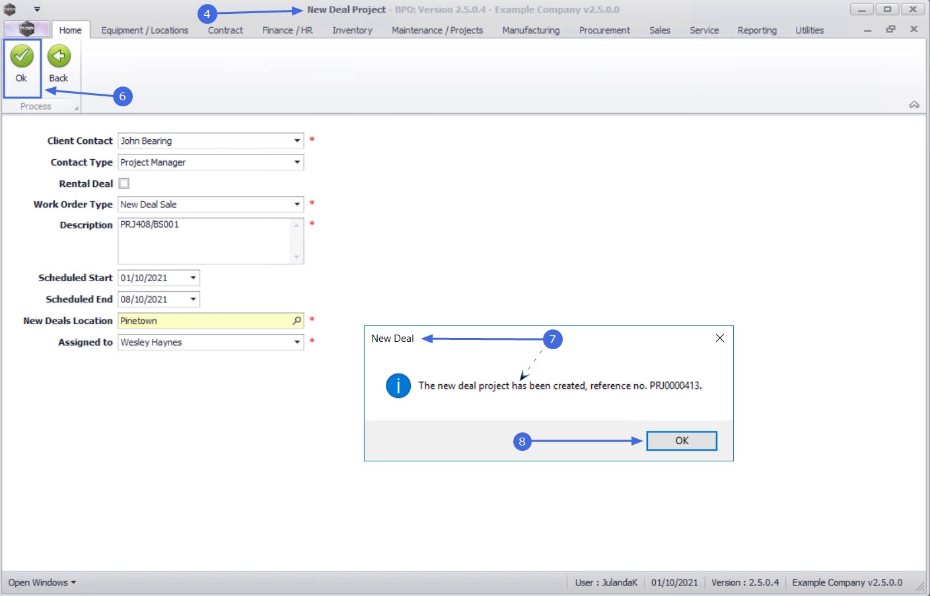
Task: Open the Contract ribbon tab
Action: (x=225, y=30)
